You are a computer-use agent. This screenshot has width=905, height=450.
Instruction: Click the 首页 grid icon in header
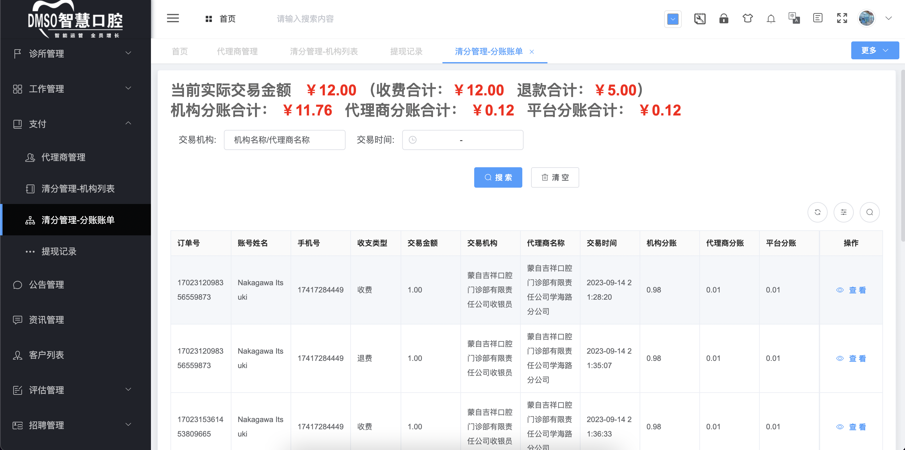click(x=209, y=19)
